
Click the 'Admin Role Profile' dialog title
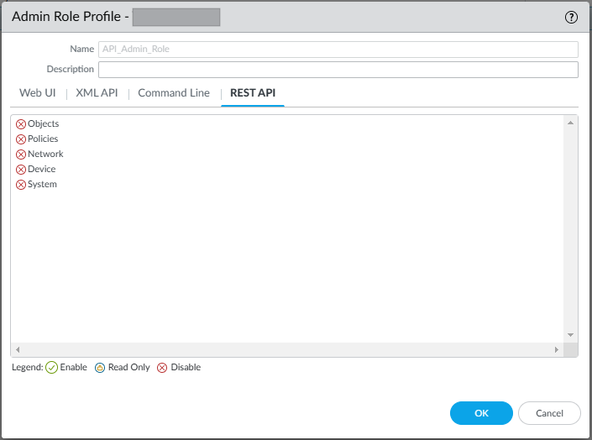[x=66, y=17]
